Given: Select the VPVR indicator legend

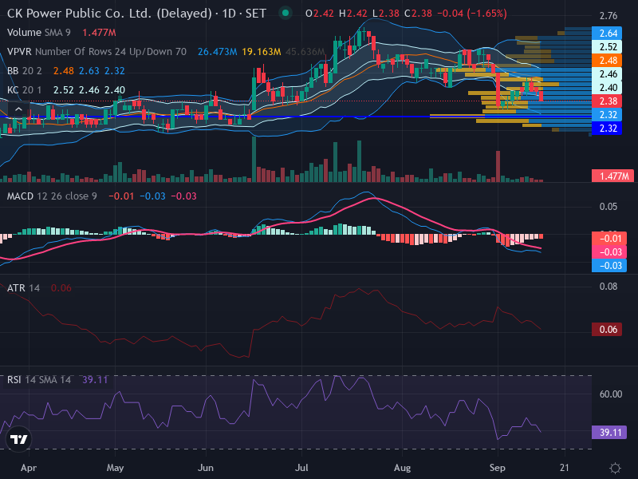Looking at the screenshot, I should tap(96, 52).
